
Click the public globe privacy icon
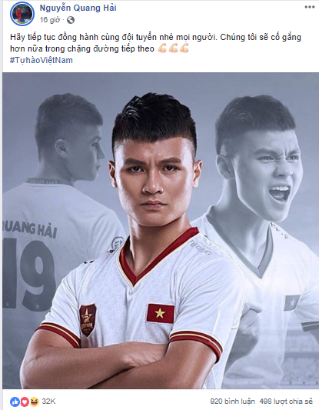[x=71, y=20]
